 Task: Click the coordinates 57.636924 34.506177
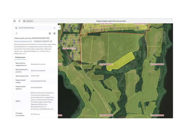42,41
